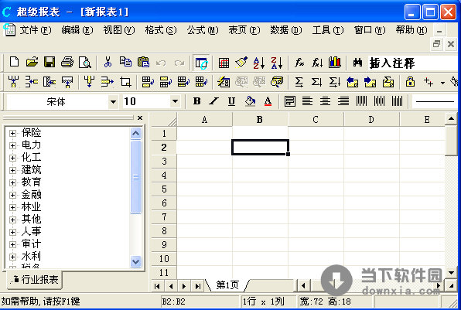Screen dimensions: 461x310
Task: Open the 格式(S) menu
Action: pos(161,30)
